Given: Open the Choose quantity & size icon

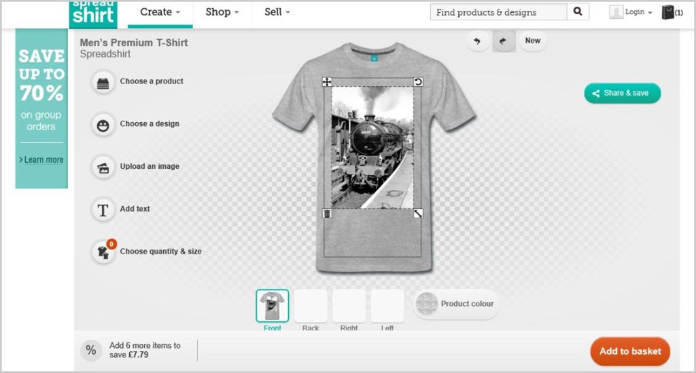Looking at the screenshot, I should tap(103, 252).
